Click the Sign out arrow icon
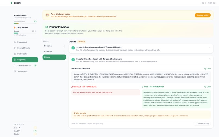This screenshot has height=137, width=219. coord(207,3)
